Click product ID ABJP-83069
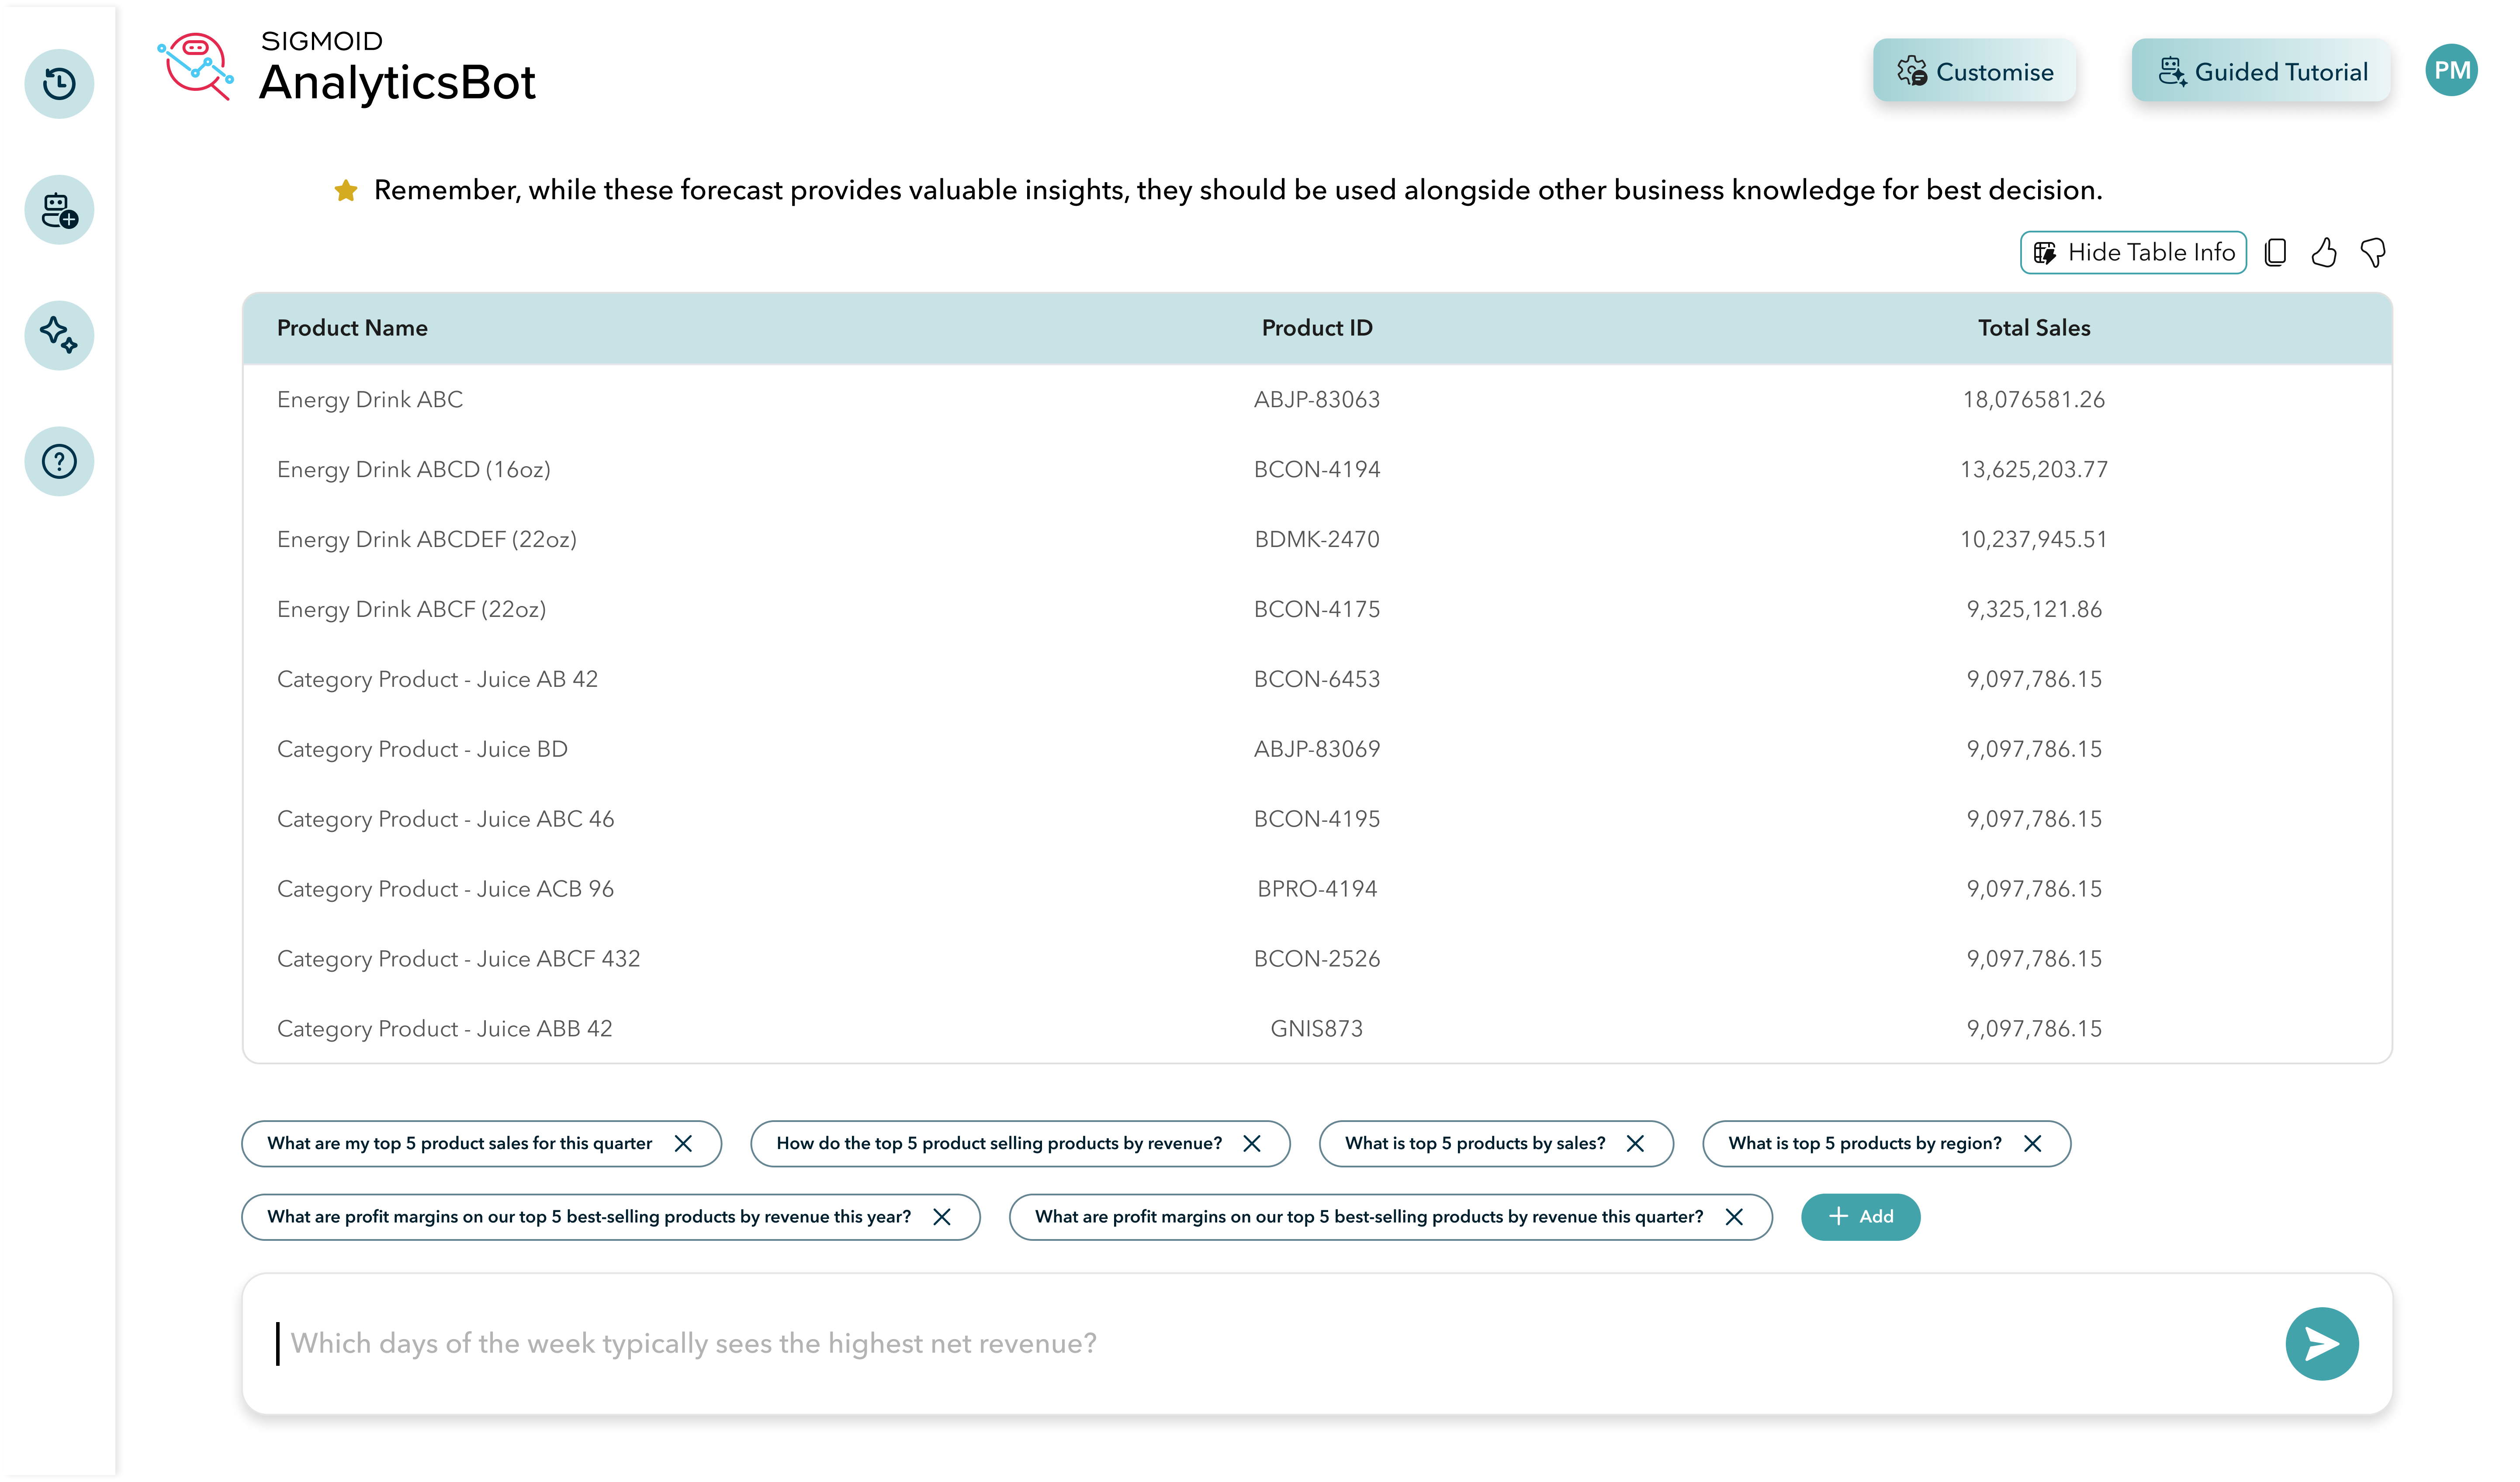Screen dimensions: 2520x1482 coord(1317,750)
